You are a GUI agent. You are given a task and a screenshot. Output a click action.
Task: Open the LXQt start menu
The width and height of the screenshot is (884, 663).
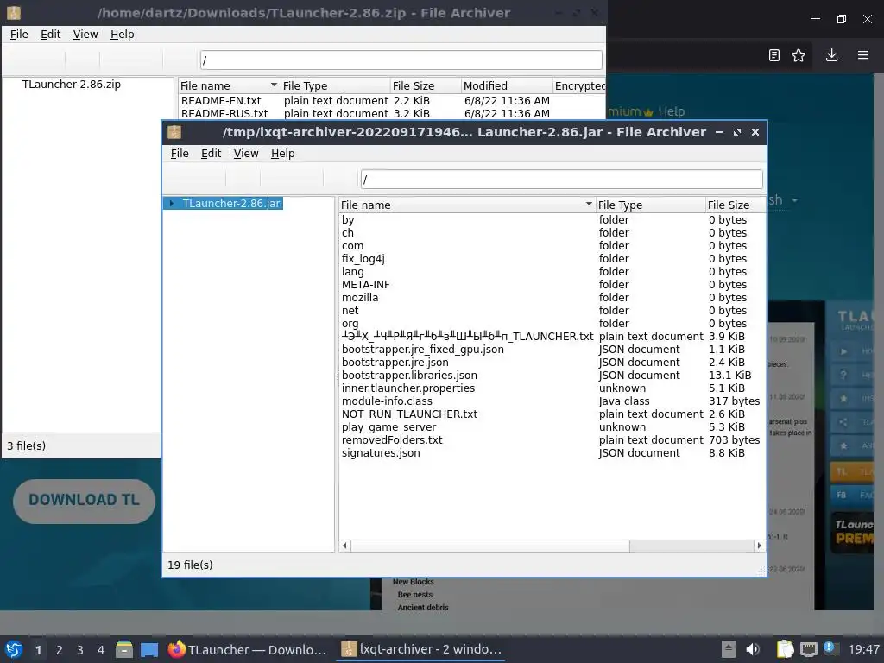(14, 649)
